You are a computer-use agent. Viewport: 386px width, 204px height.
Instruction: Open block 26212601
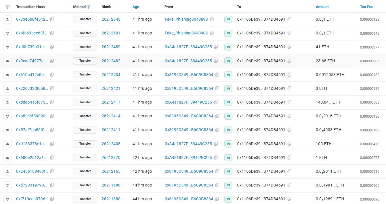[111, 33]
